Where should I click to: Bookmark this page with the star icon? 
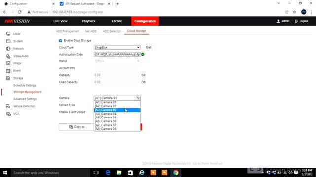294,12
